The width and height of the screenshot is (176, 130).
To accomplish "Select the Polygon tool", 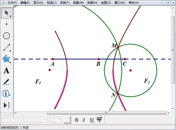I will point(6,59).
